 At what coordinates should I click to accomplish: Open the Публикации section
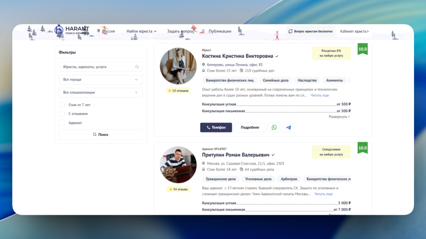coord(220,31)
